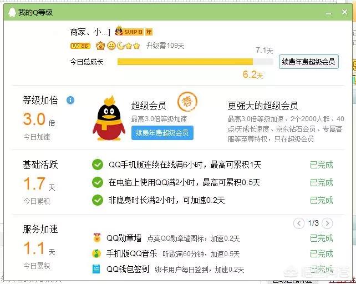Click the green check for QQ手机版连续在线
356x284 pixels.
(98, 165)
